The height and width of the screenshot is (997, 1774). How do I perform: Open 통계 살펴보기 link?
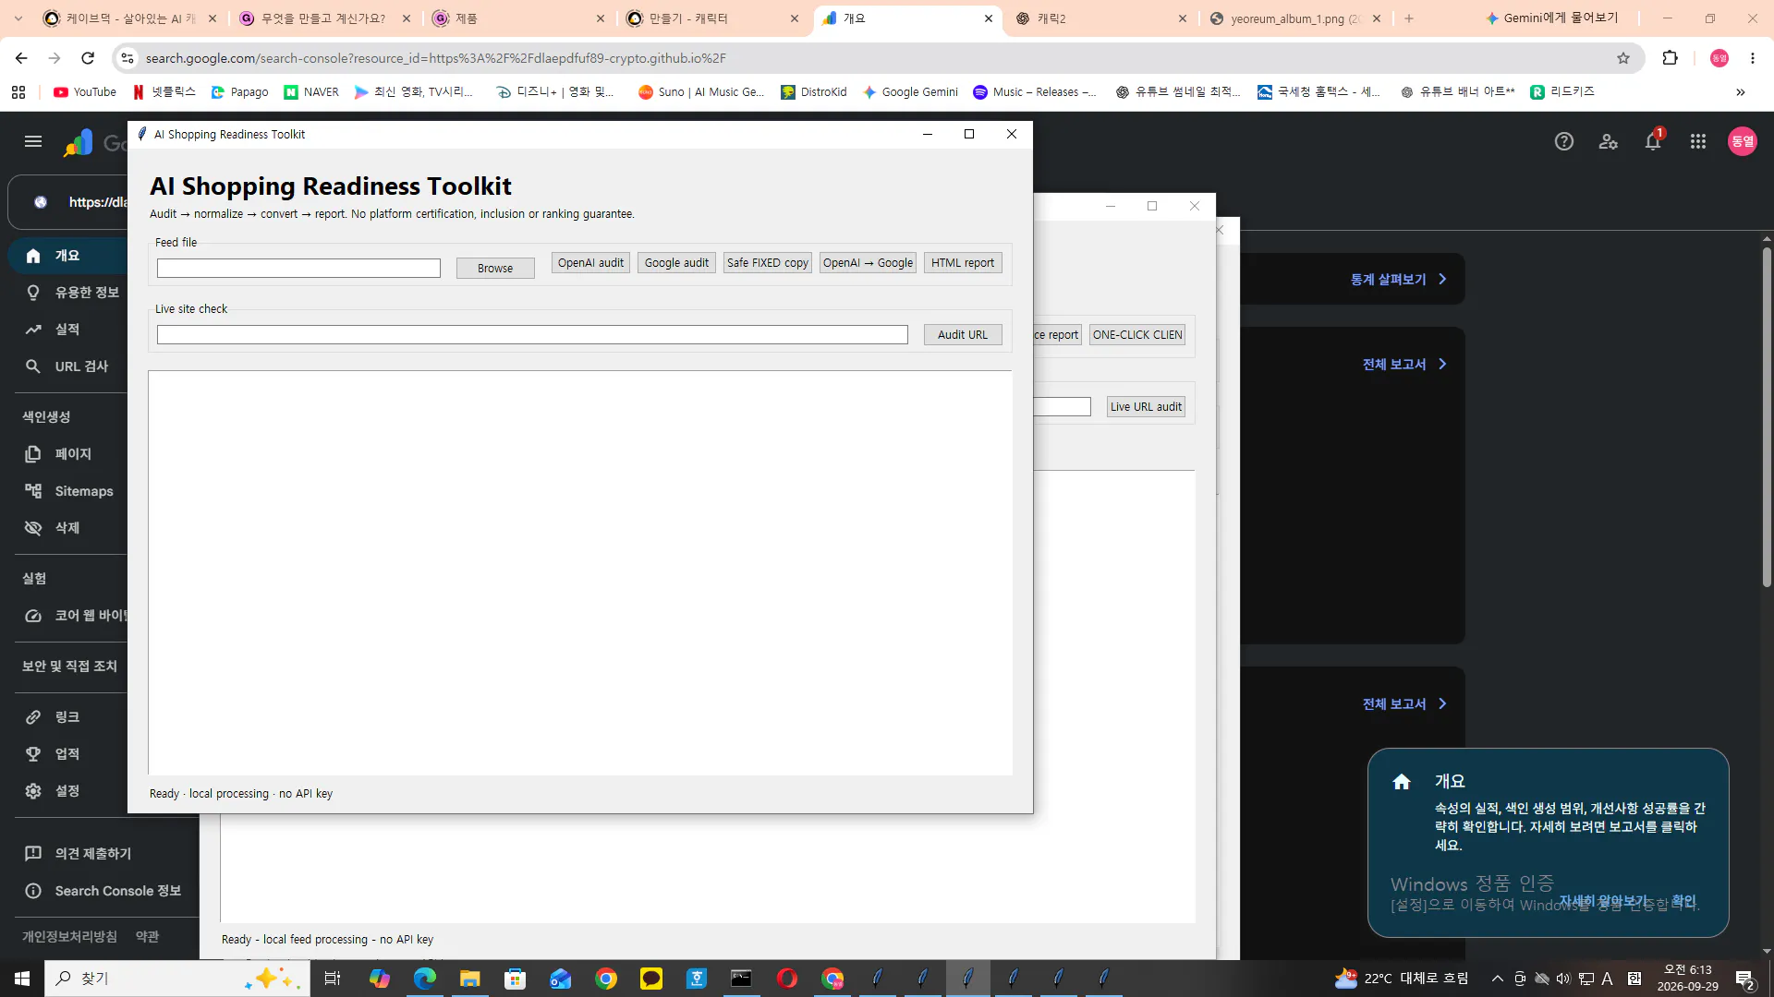(1398, 280)
